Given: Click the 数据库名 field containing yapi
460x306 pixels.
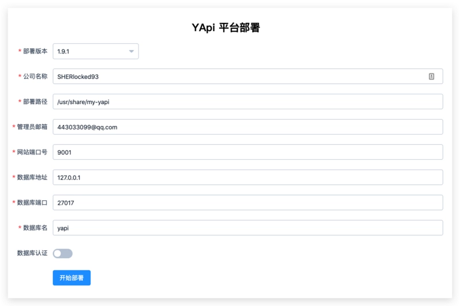Looking at the screenshot, I should 248,228.
